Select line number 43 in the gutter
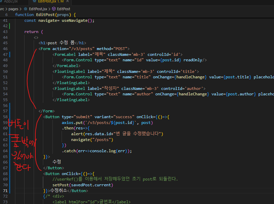 5,32
